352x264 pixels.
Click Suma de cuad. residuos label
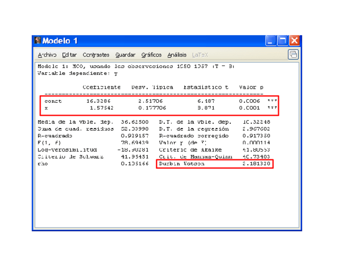(x=76, y=129)
